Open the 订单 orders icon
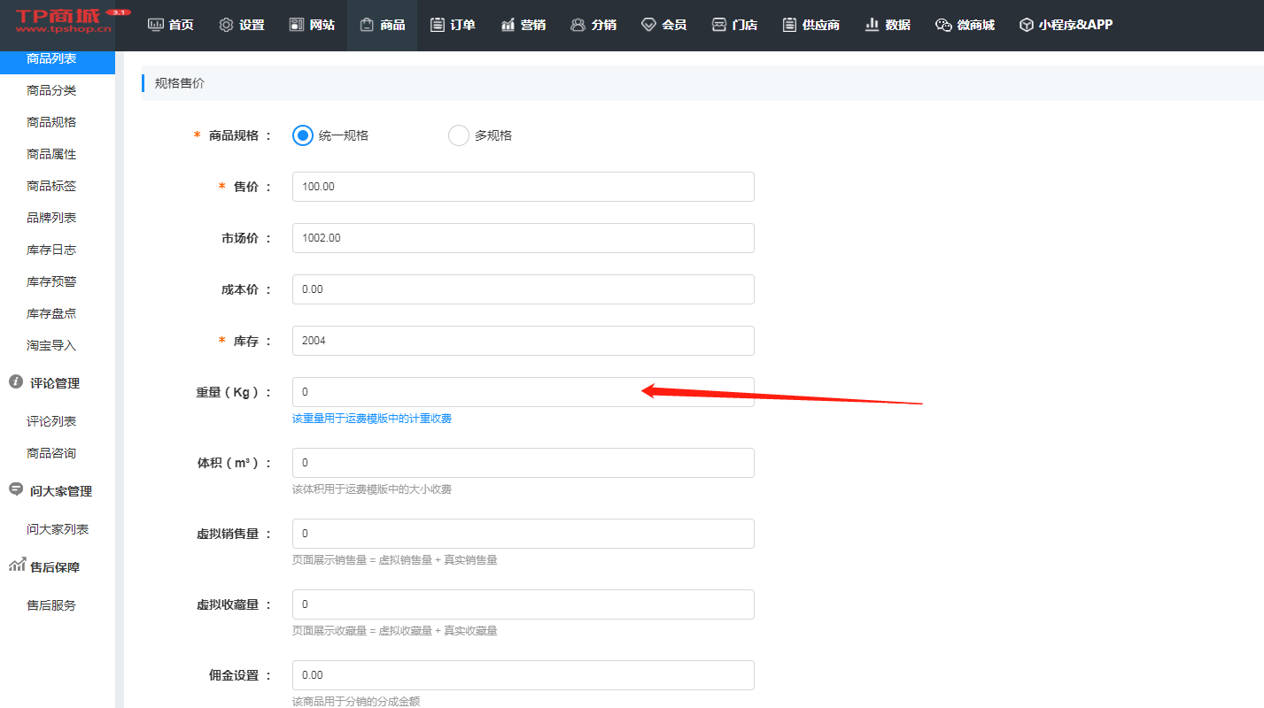This screenshot has height=708, width=1264. click(x=437, y=25)
